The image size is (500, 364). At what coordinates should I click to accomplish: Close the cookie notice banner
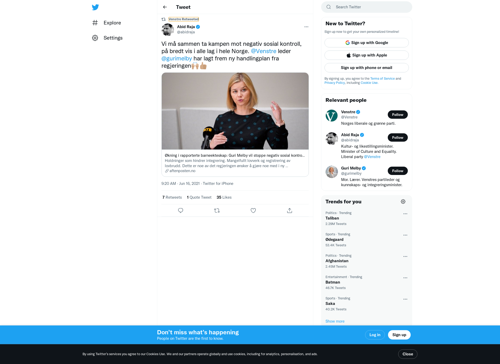[408, 354]
